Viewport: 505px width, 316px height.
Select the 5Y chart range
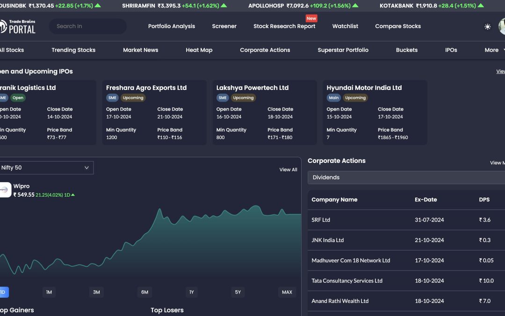coord(238,292)
